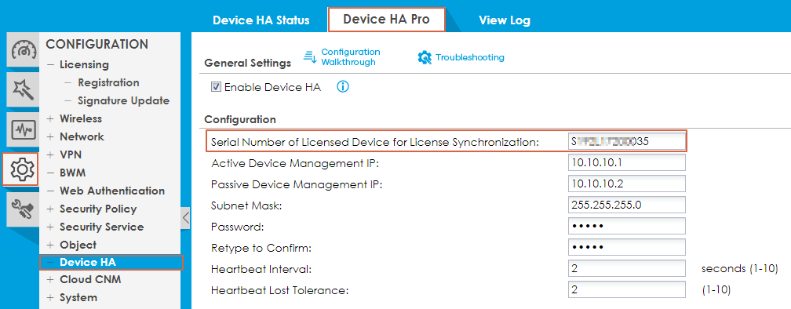Select Signature Update under Licensing
Image resolution: width=791 pixels, height=309 pixels.
coord(124,101)
